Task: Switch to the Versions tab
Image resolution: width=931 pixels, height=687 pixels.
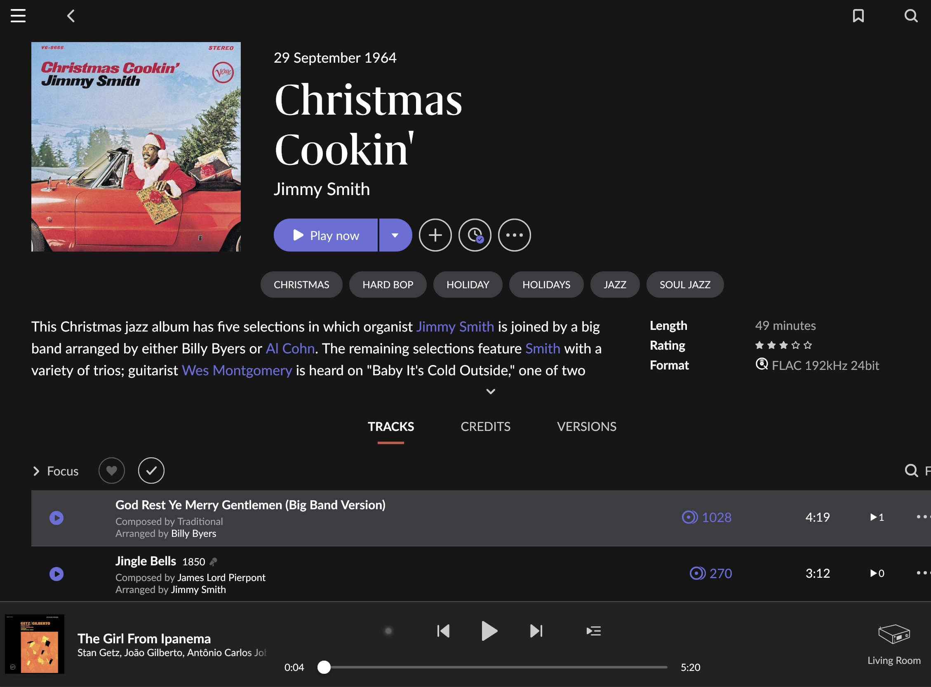Action: [x=586, y=427]
